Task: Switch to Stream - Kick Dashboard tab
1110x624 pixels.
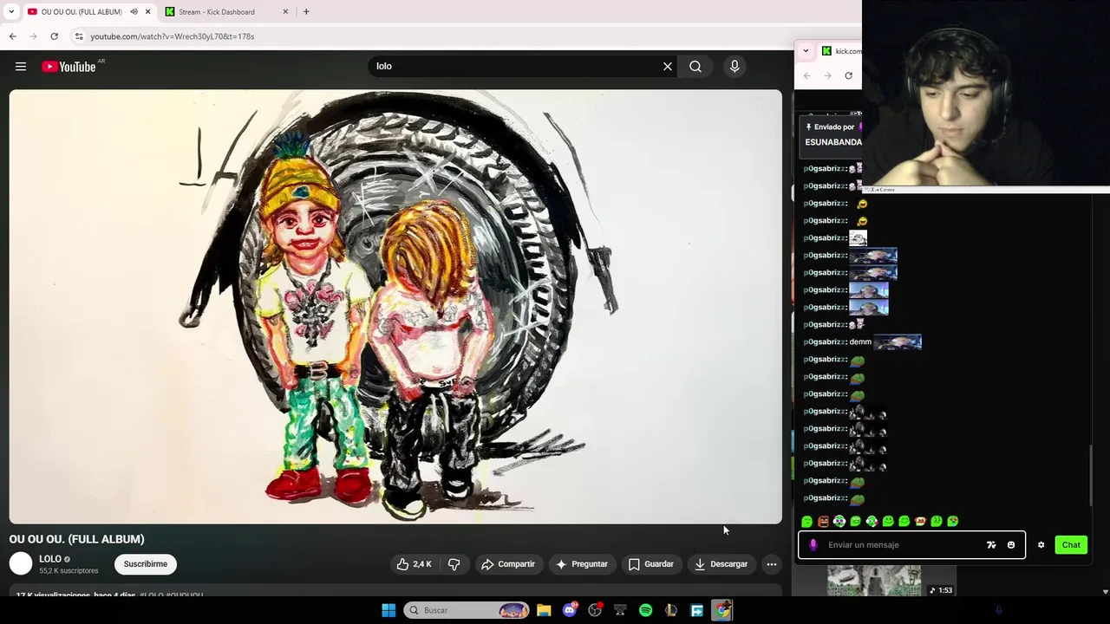Action: pyautogui.click(x=217, y=12)
